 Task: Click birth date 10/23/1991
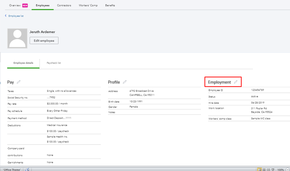(x=136, y=101)
